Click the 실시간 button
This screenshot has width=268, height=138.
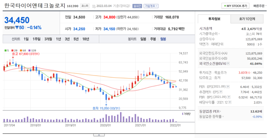tap(137, 6)
